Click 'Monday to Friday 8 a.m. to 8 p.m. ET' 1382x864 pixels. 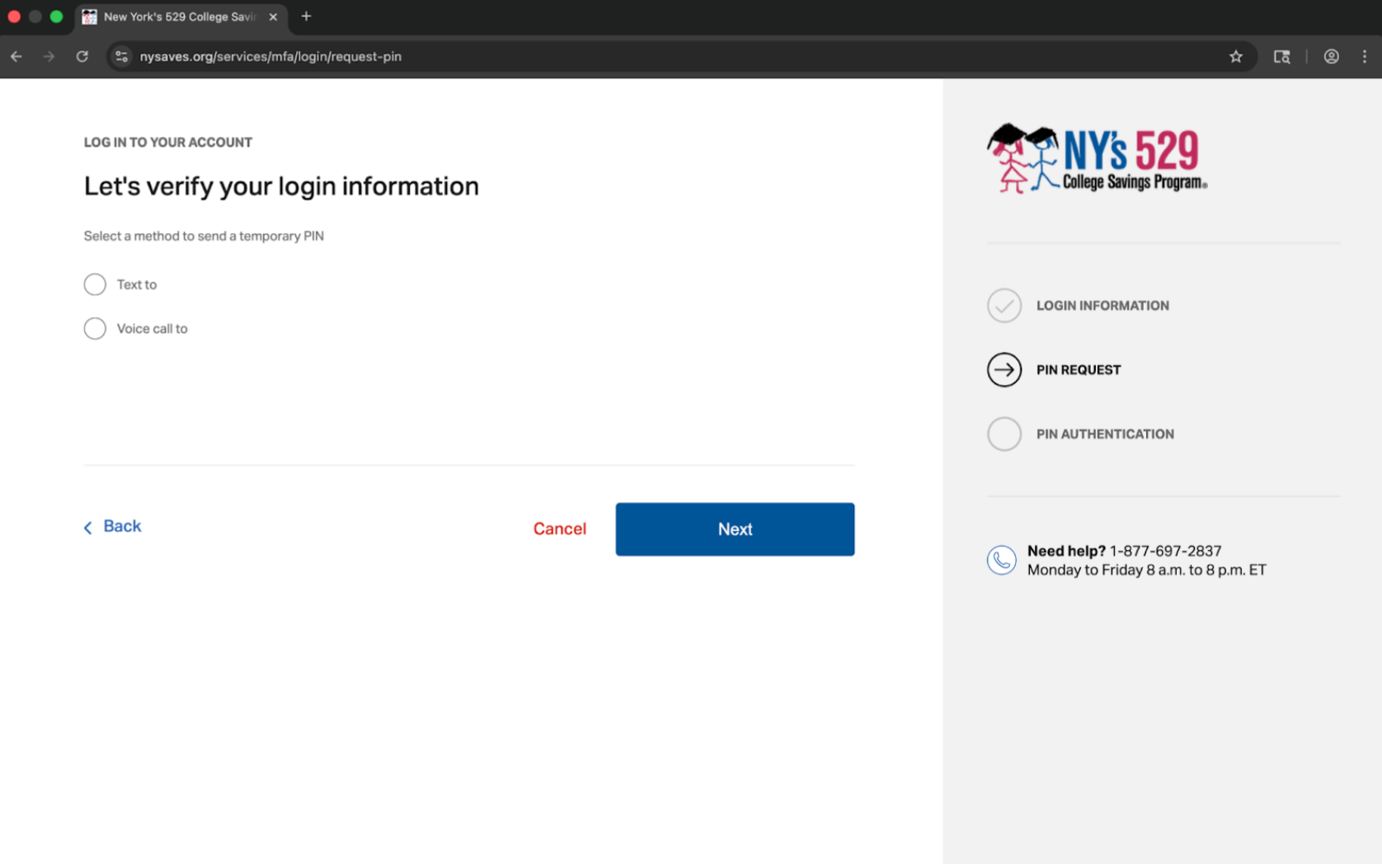(1146, 570)
